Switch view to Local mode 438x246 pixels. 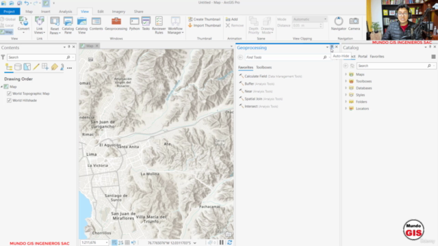(7, 25)
